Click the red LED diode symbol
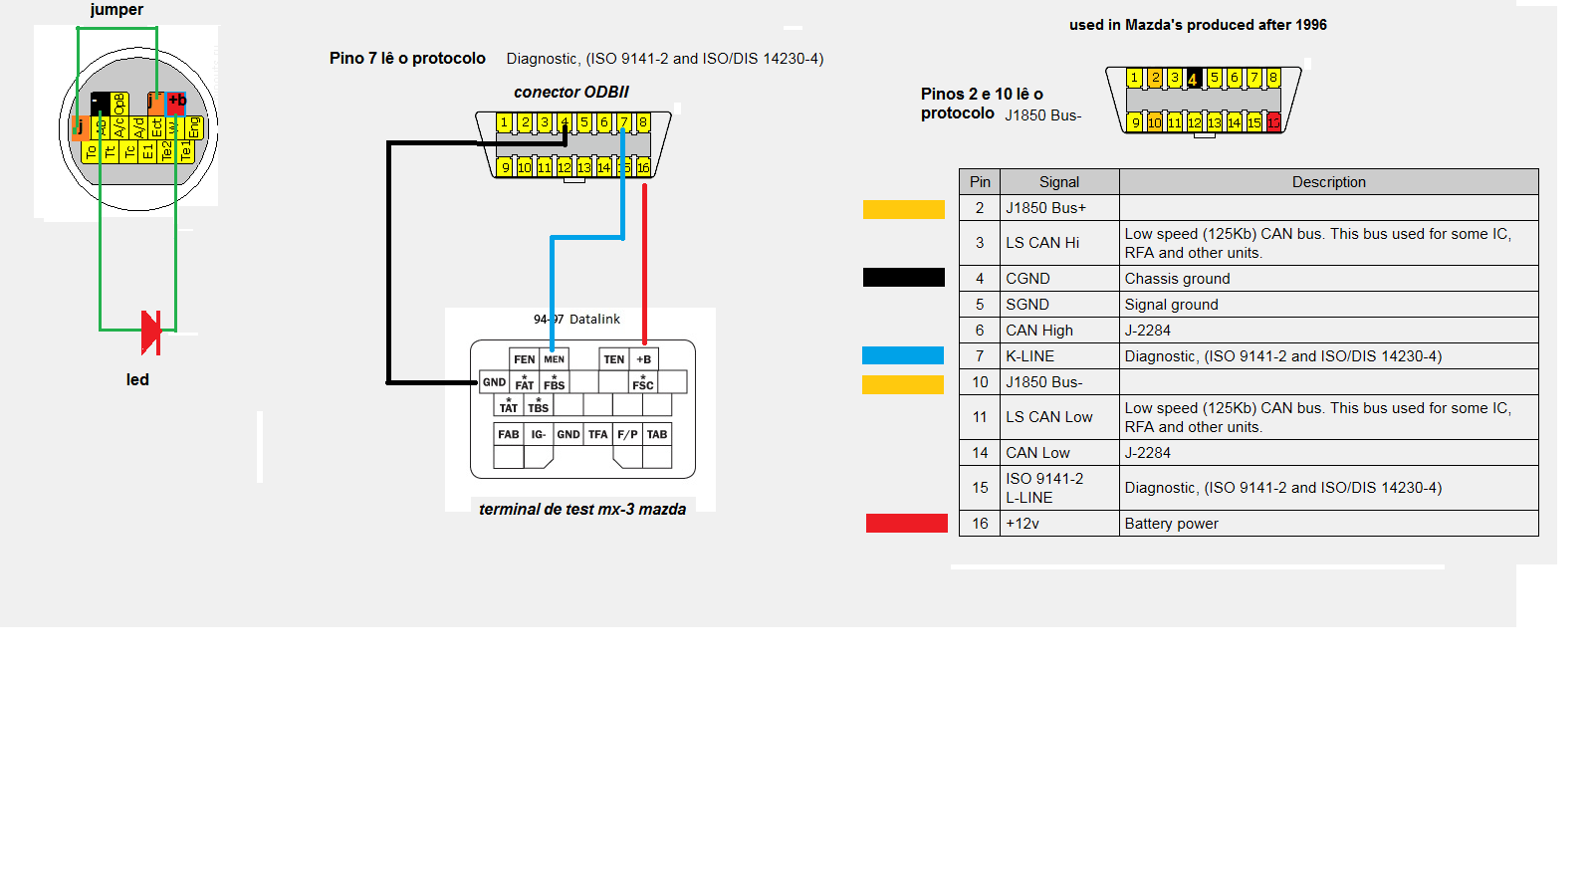This screenshot has width=1593, height=896. (151, 333)
